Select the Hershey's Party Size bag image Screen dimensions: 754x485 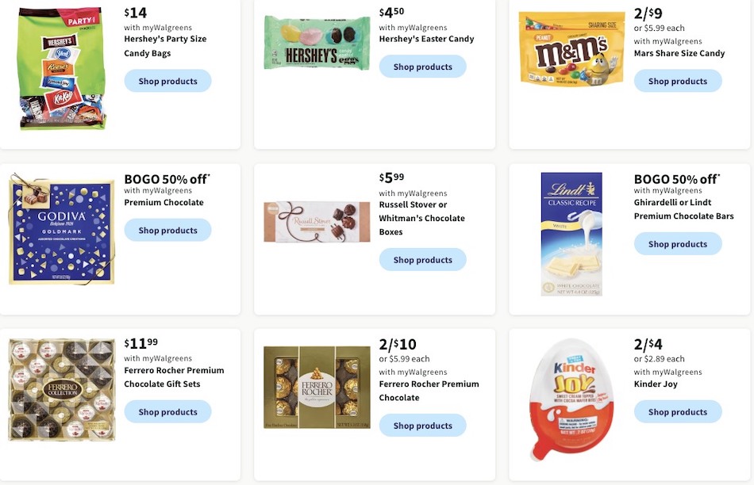pyautogui.click(x=60, y=67)
